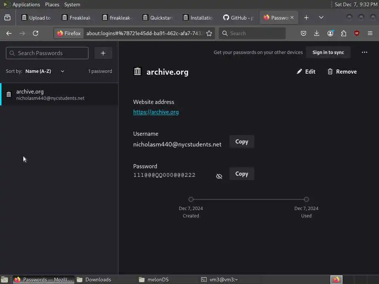Click the show desktop icon in taskbar
Screen dimensions: 379x284
point(4,280)
